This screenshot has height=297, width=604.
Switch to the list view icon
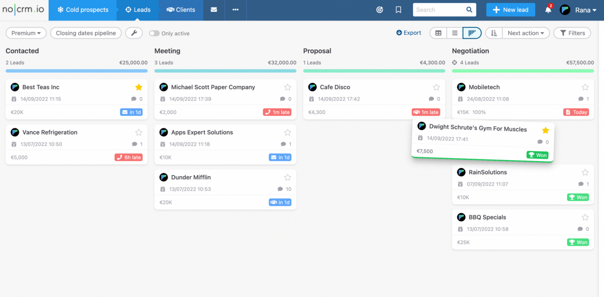pyautogui.click(x=454, y=33)
